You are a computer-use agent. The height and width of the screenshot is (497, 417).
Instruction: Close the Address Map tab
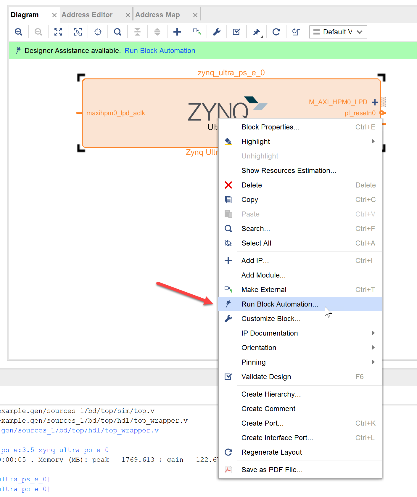pos(195,15)
